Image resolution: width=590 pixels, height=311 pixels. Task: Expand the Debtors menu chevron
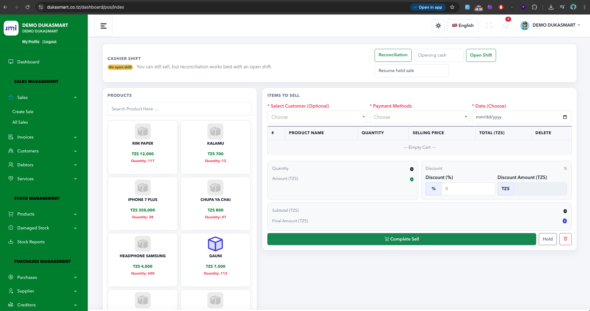click(x=75, y=165)
